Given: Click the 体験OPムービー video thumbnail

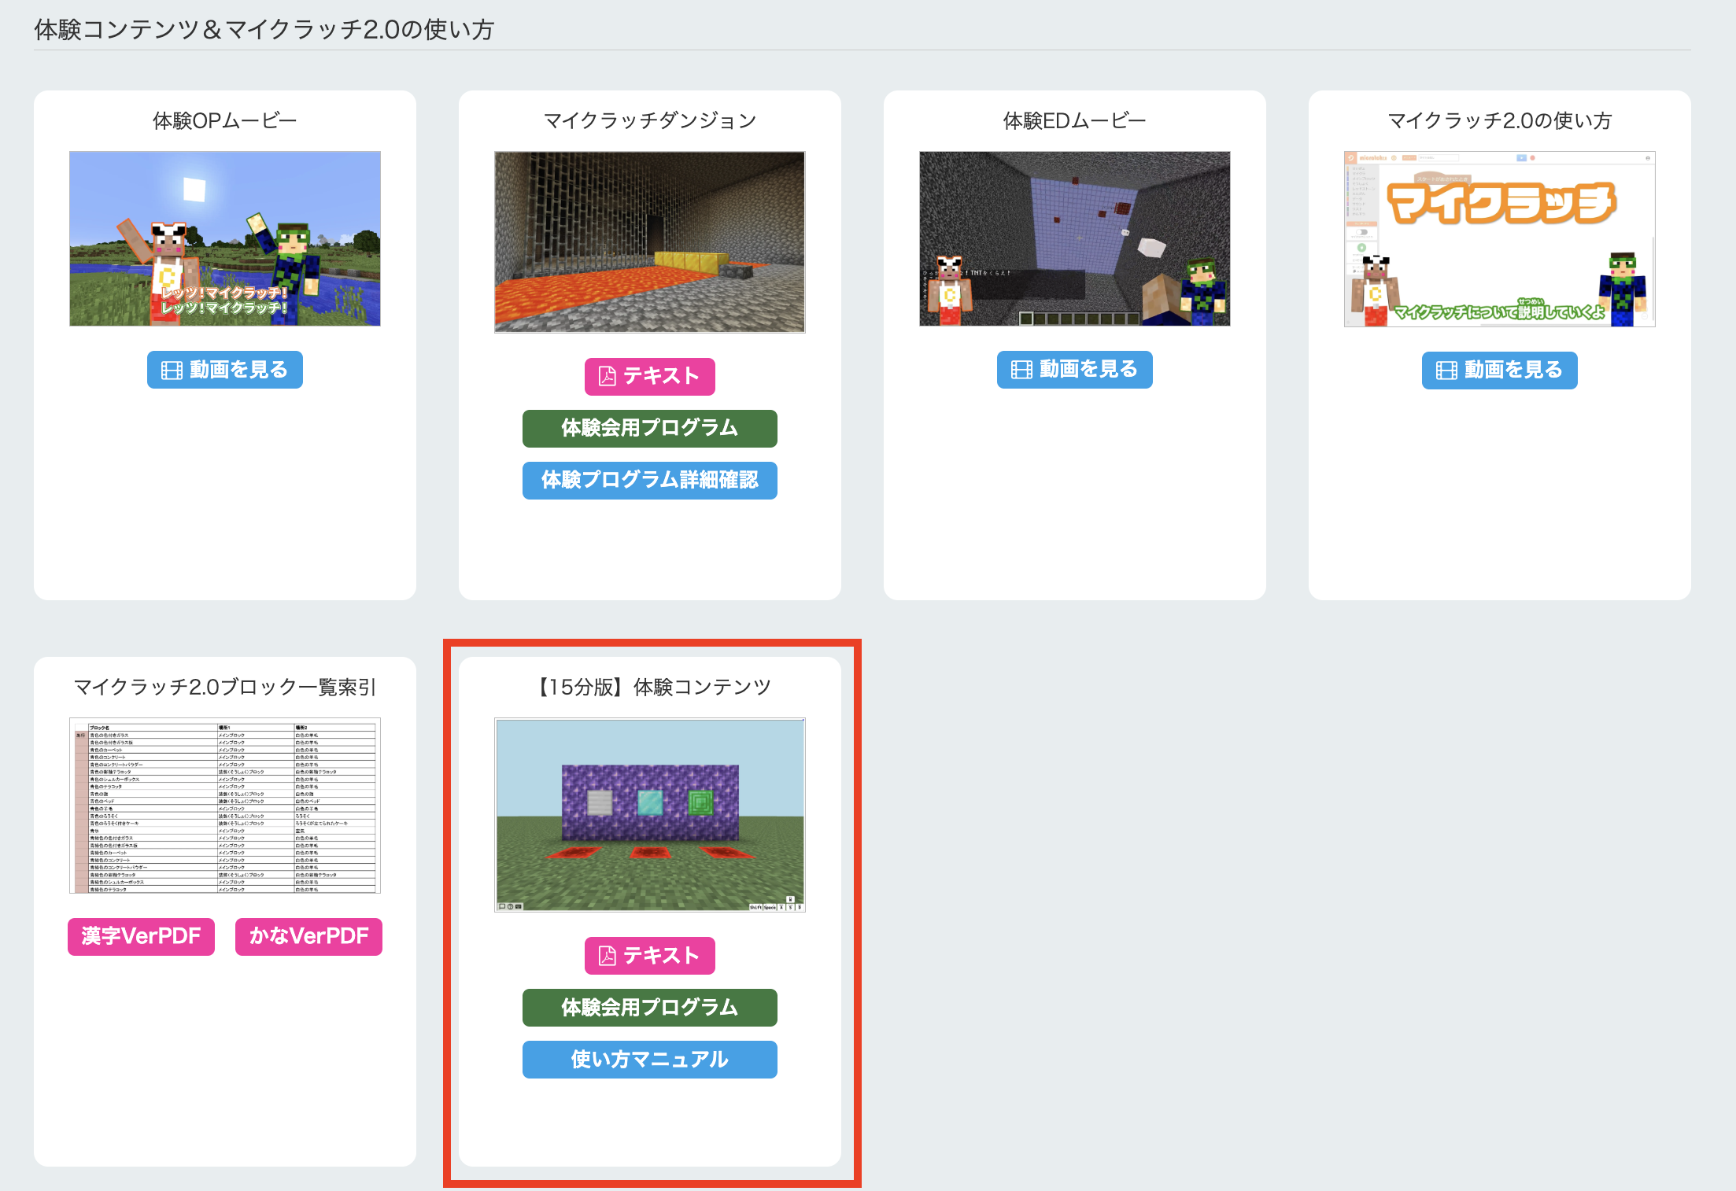Looking at the screenshot, I should [225, 238].
